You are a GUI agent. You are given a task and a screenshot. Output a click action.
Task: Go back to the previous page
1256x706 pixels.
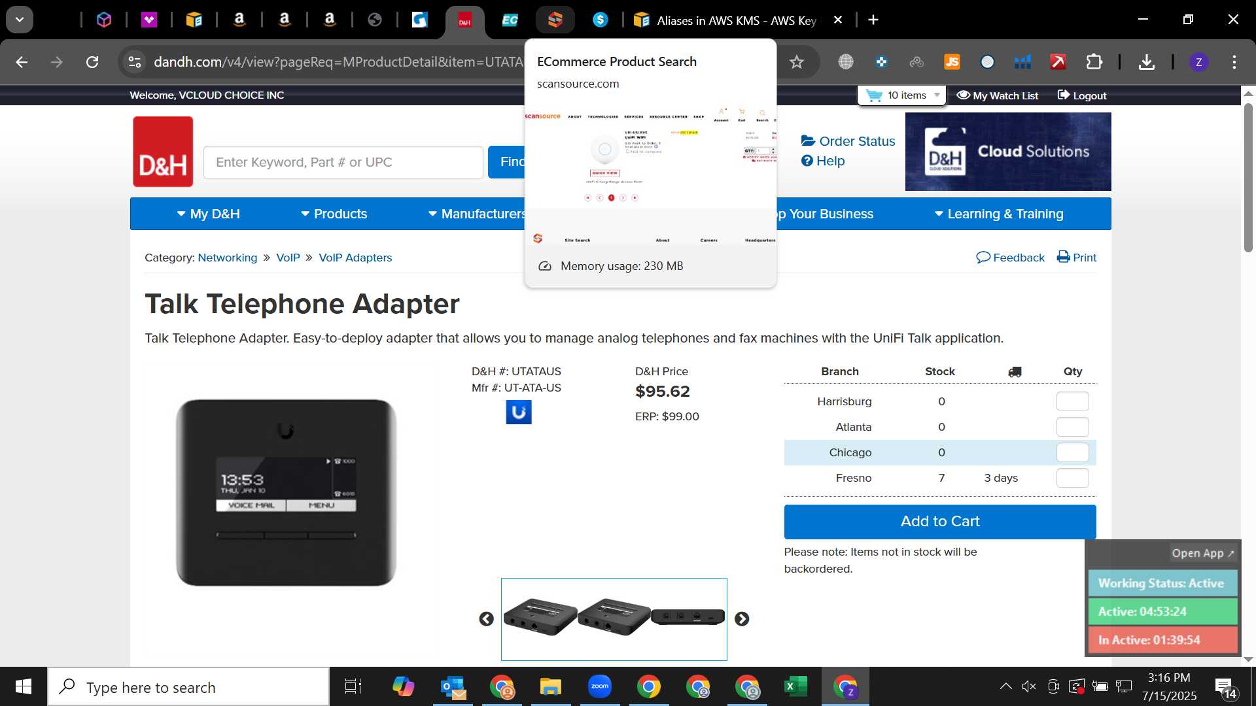coord(22,62)
